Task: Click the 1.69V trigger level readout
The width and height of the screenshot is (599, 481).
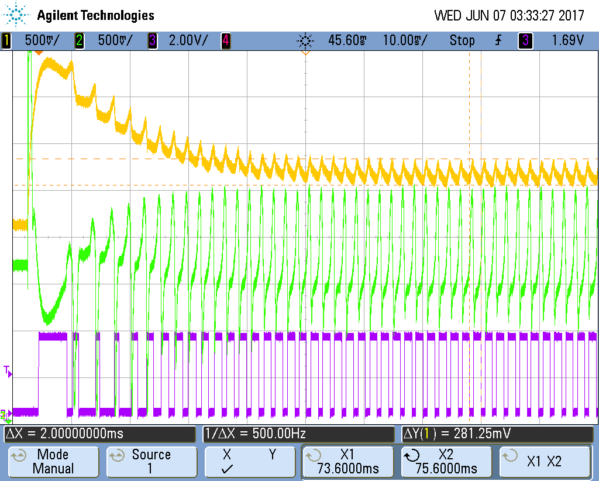Action: [x=568, y=41]
